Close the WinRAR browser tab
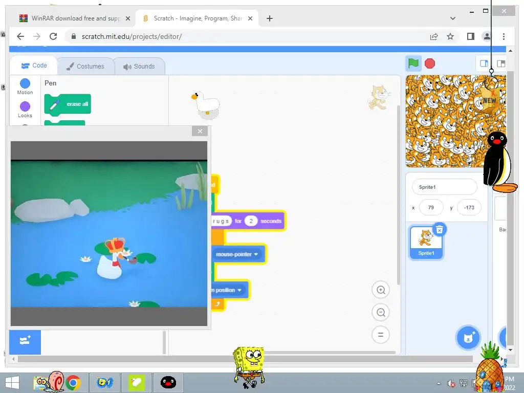Viewport: 524px width, 393px height. pos(127,18)
